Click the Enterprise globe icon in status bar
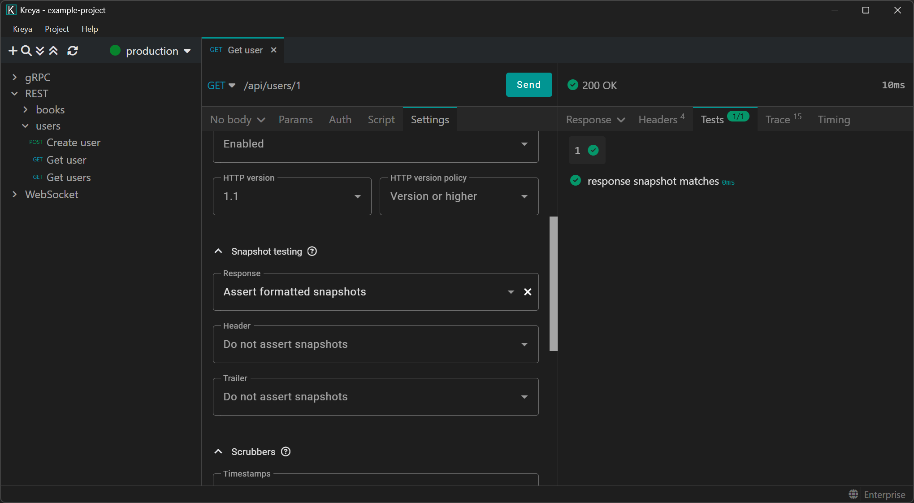 click(853, 494)
